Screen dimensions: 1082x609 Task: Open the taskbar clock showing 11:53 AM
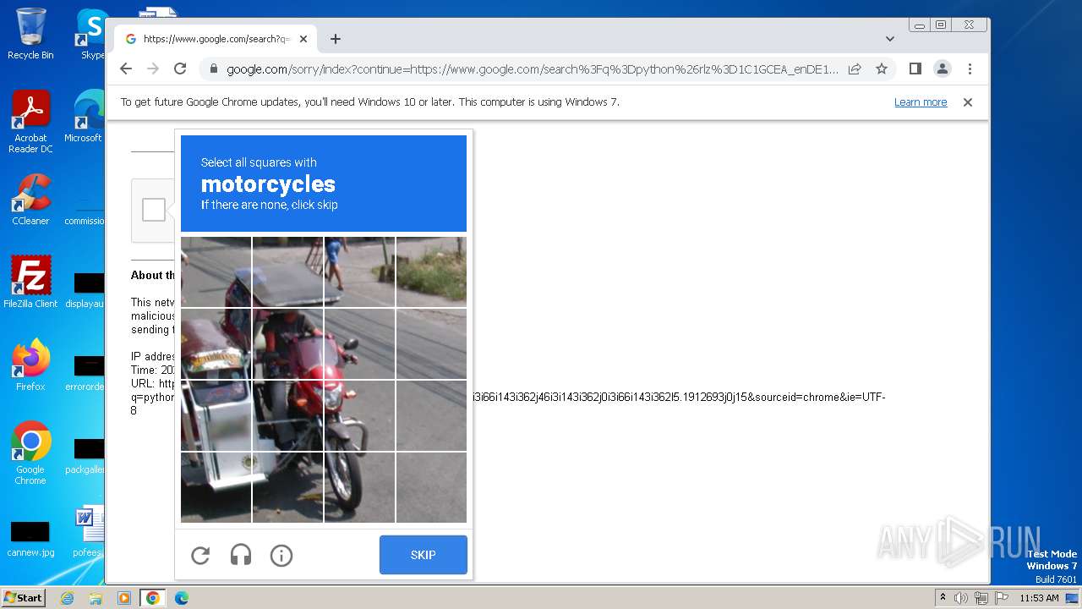(x=1039, y=598)
